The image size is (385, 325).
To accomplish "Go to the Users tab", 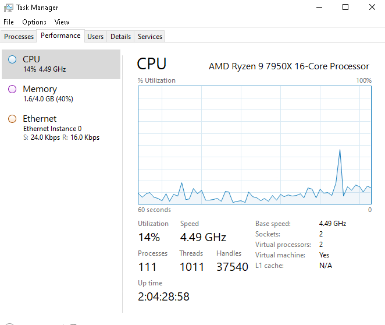I will [x=95, y=37].
